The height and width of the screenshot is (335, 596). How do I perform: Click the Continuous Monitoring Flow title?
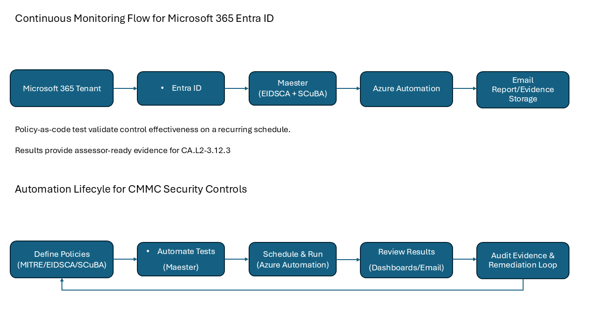[x=144, y=19]
